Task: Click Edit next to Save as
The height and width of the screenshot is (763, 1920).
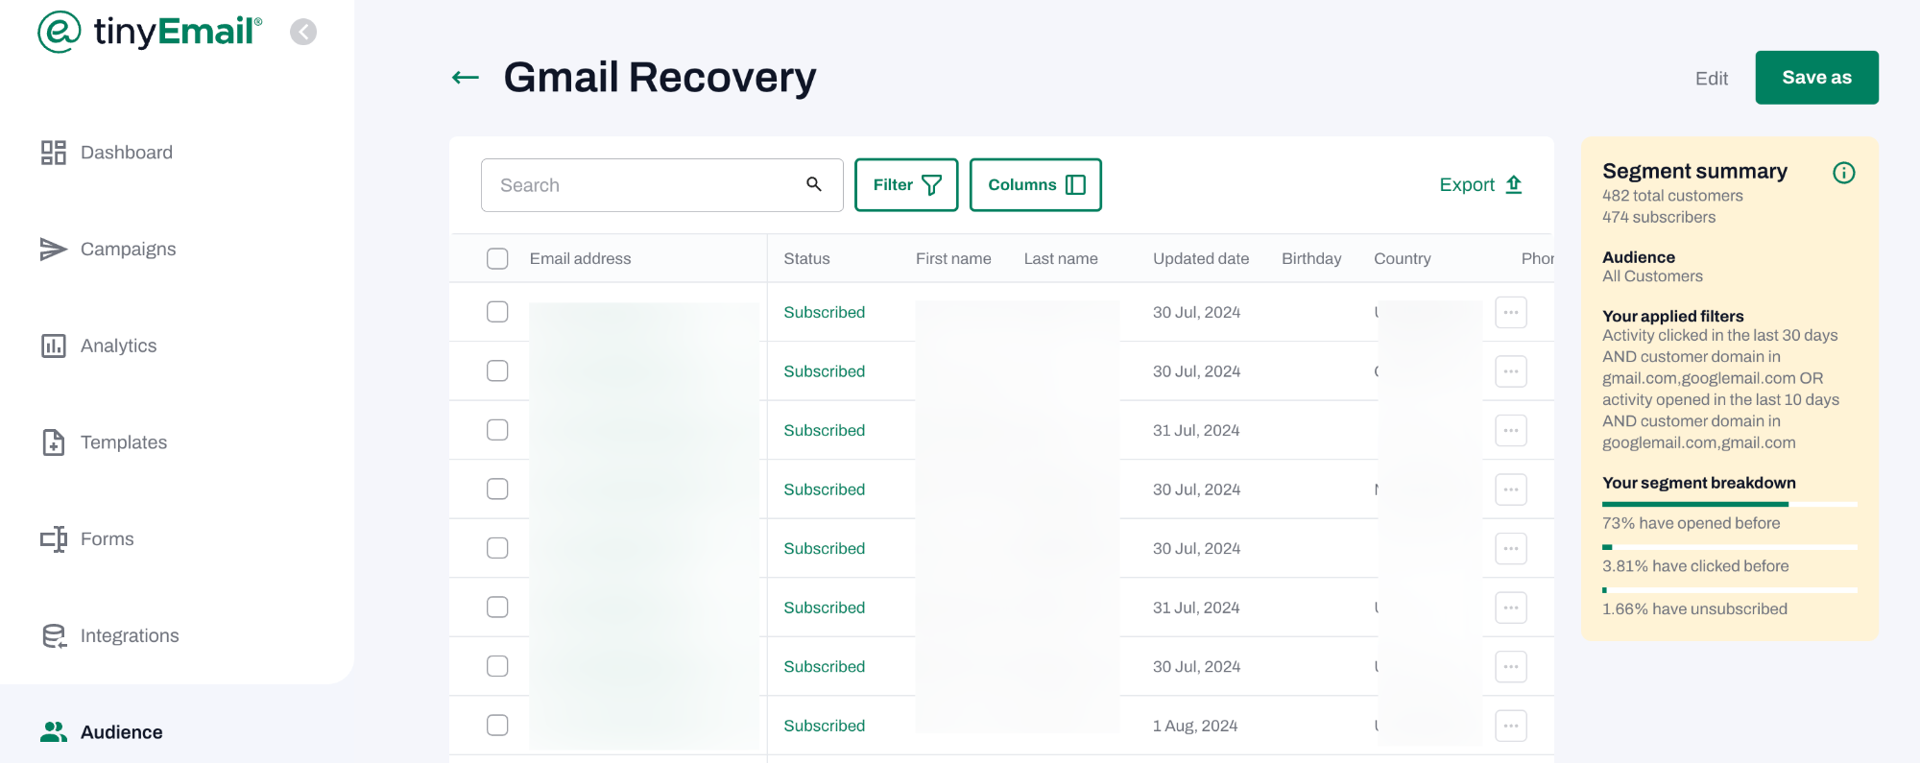Action: (1711, 79)
